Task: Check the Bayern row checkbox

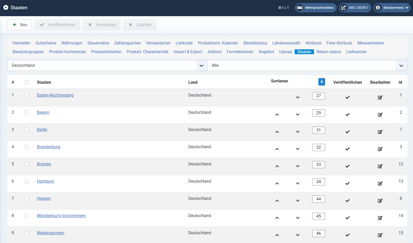Action: (27, 113)
